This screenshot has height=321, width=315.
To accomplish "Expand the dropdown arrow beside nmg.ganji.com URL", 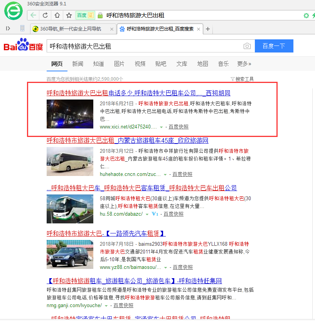I will tap(106, 306).
